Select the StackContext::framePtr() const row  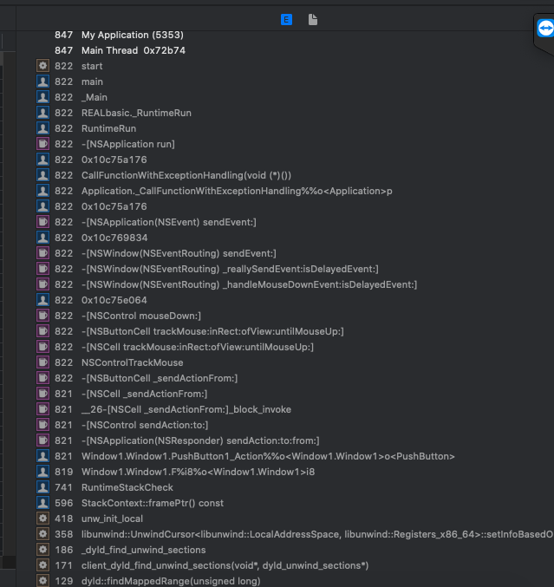pyautogui.click(x=152, y=503)
